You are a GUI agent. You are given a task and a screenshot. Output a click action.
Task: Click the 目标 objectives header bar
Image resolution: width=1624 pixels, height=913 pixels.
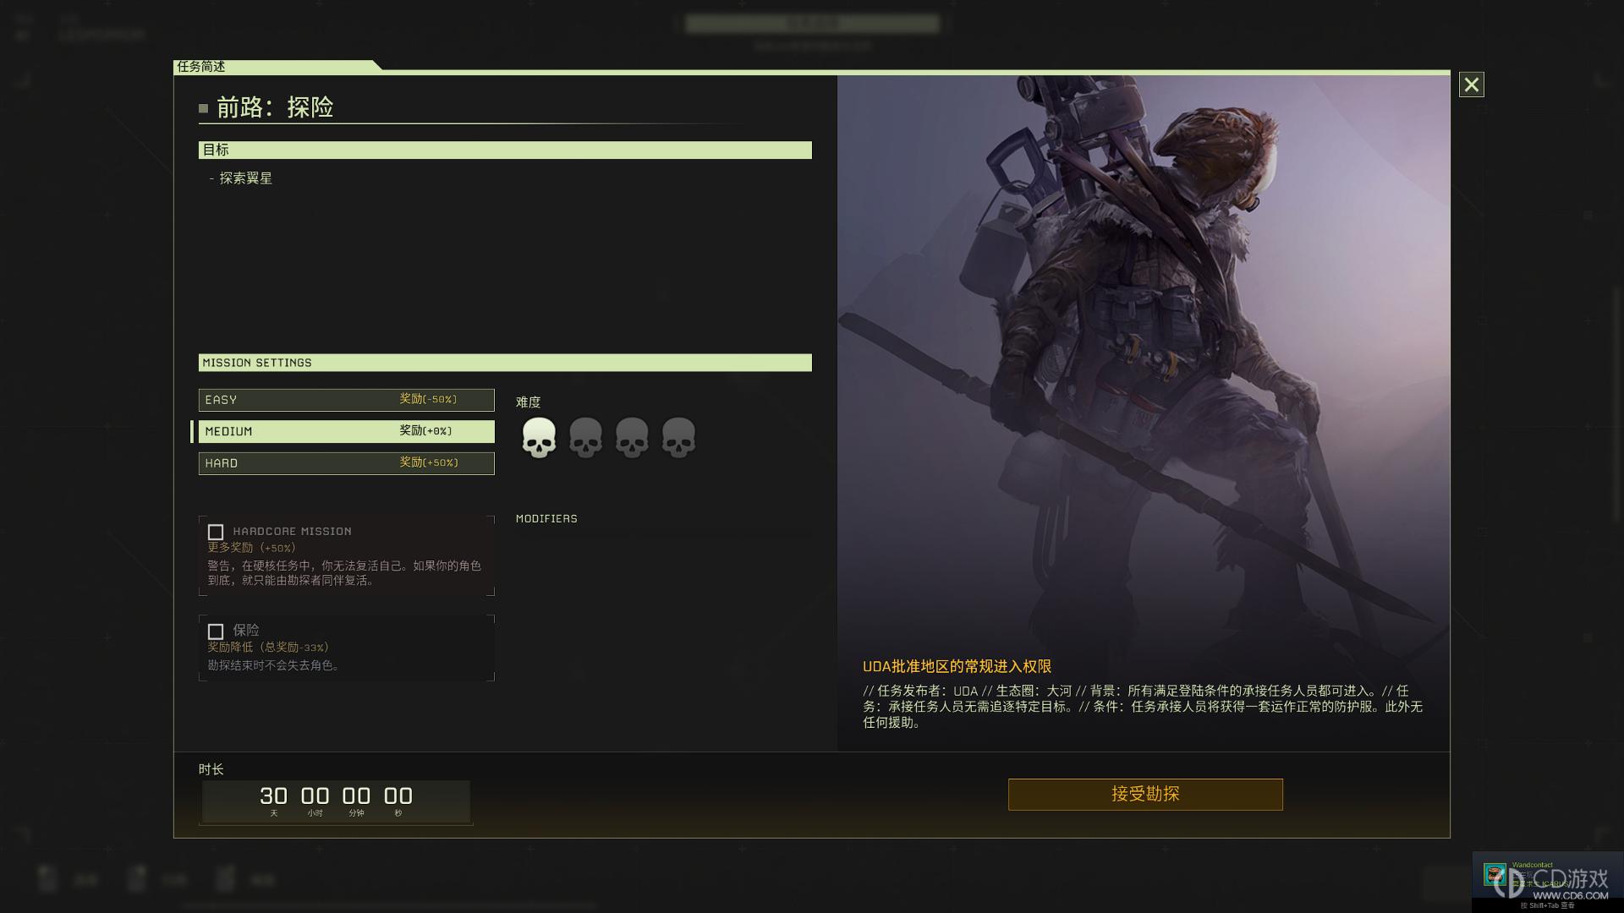click(x=505, y=150)
